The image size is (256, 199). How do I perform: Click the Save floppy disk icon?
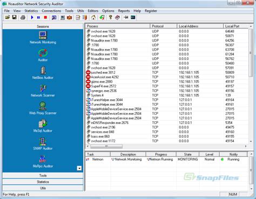pyautogui.click(x=14, y=17)
